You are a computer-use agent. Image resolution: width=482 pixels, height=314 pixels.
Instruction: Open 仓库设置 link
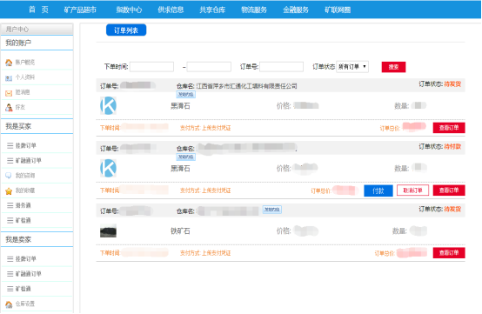(25, 304)
